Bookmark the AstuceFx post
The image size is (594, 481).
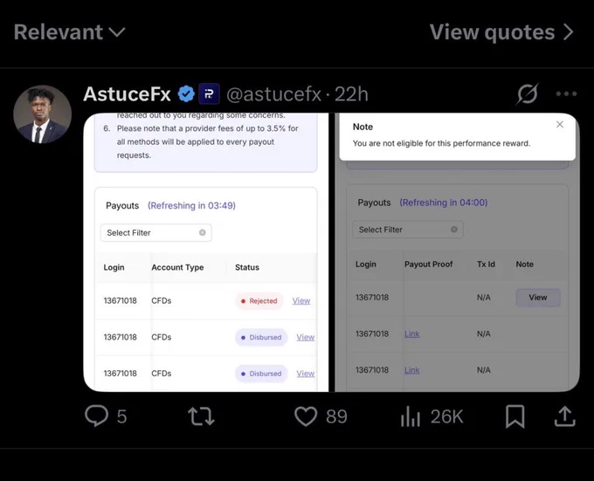click(x=515, y=416)
